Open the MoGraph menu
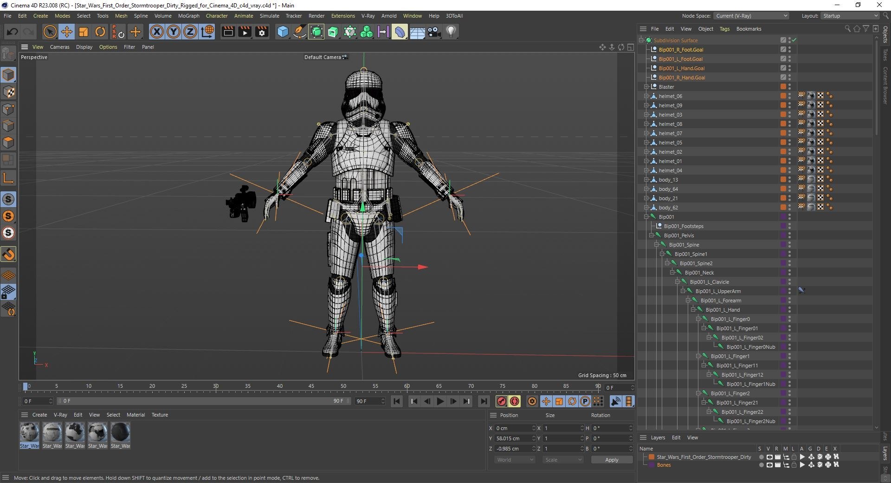 [x=189, y=16]
